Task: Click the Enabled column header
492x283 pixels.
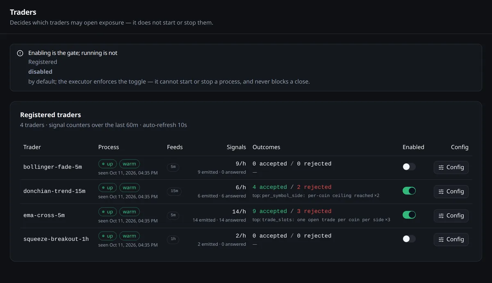Action: pos(413,147)
